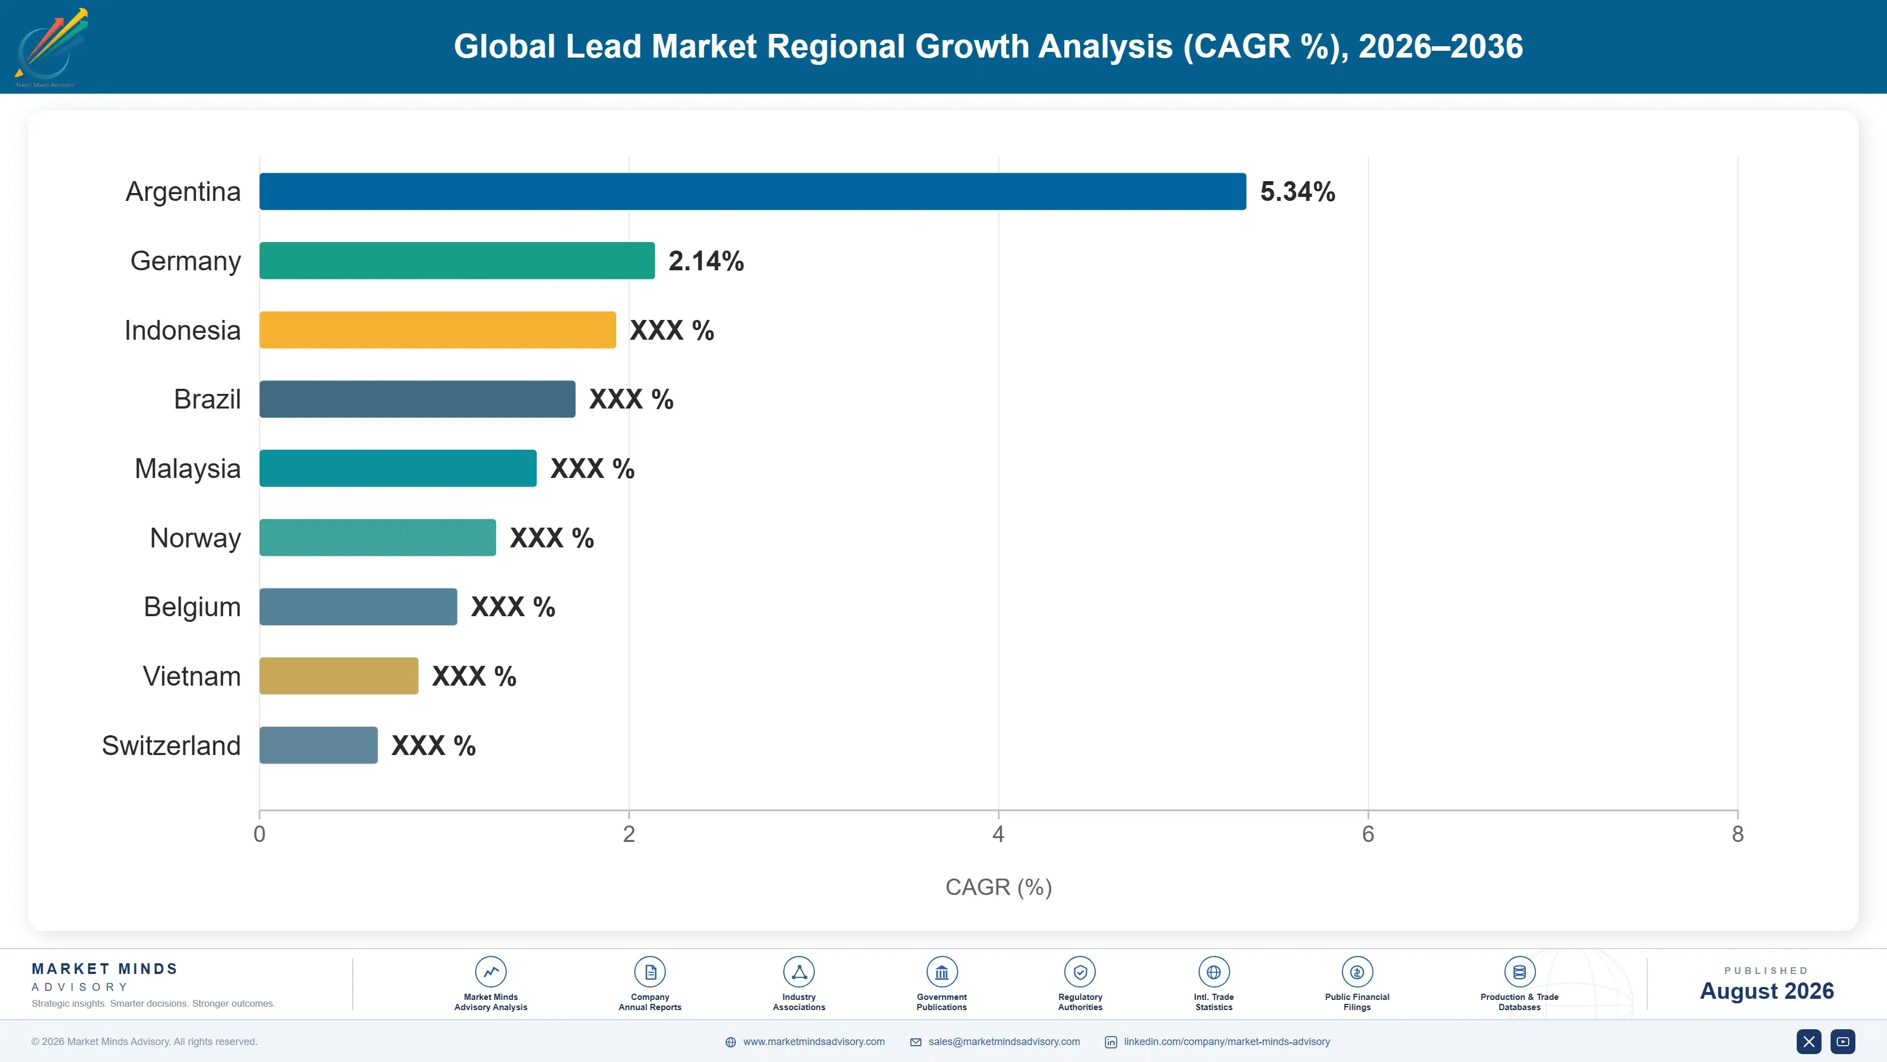Image resolution: width=1887 pixels, height=1062 pixels.
Task: Click the Regulatory Authorities shield icon
Action: click(1081, 972)
